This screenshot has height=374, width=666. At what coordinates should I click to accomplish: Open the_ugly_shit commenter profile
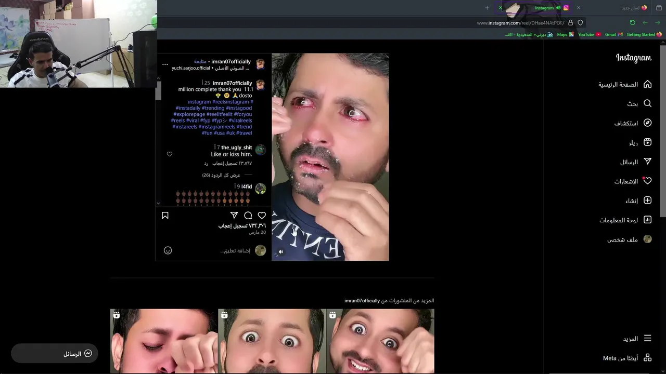pos(236,148)
